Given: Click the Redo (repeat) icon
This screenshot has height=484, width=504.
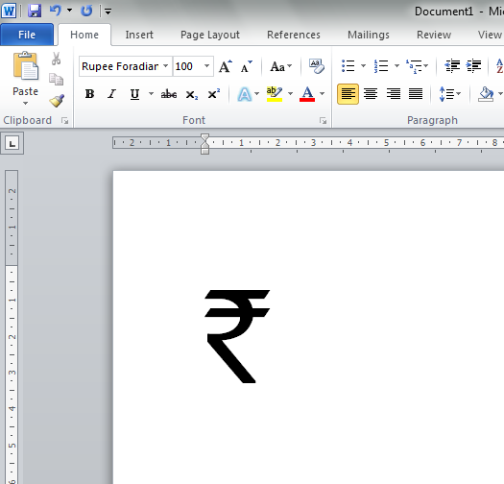Looking at the screenshot, I should [x=86, y=11].
